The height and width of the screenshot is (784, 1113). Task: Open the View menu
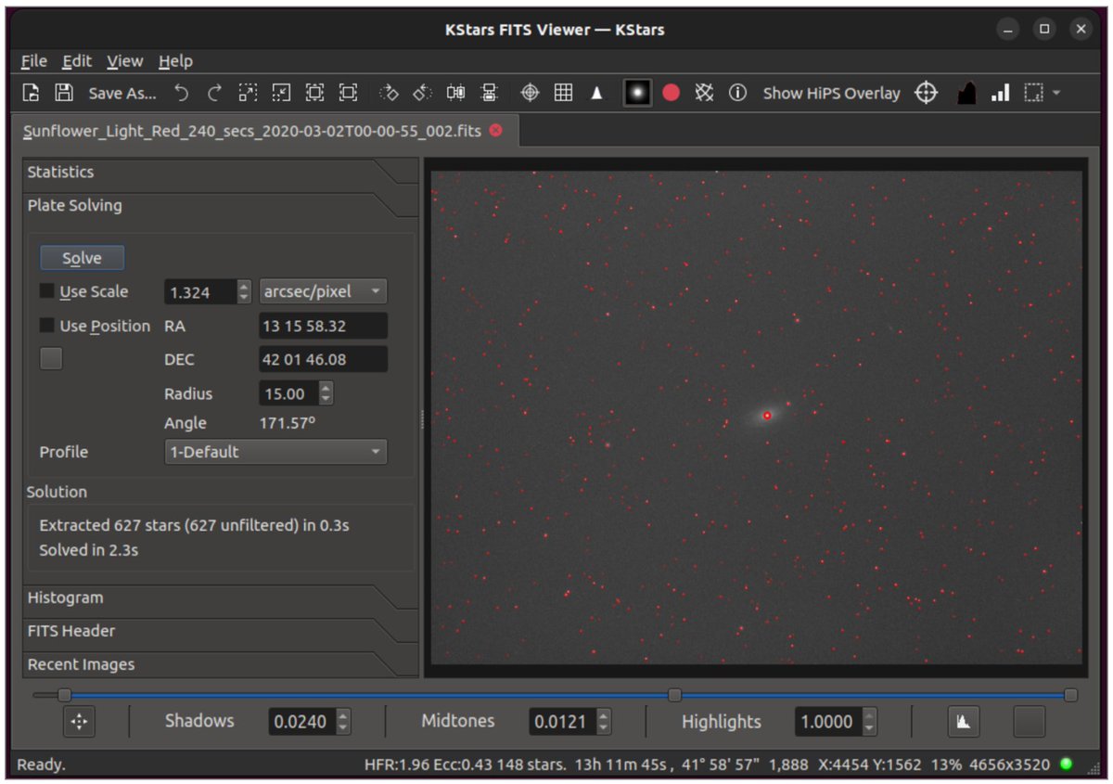[x=124, y=61]
